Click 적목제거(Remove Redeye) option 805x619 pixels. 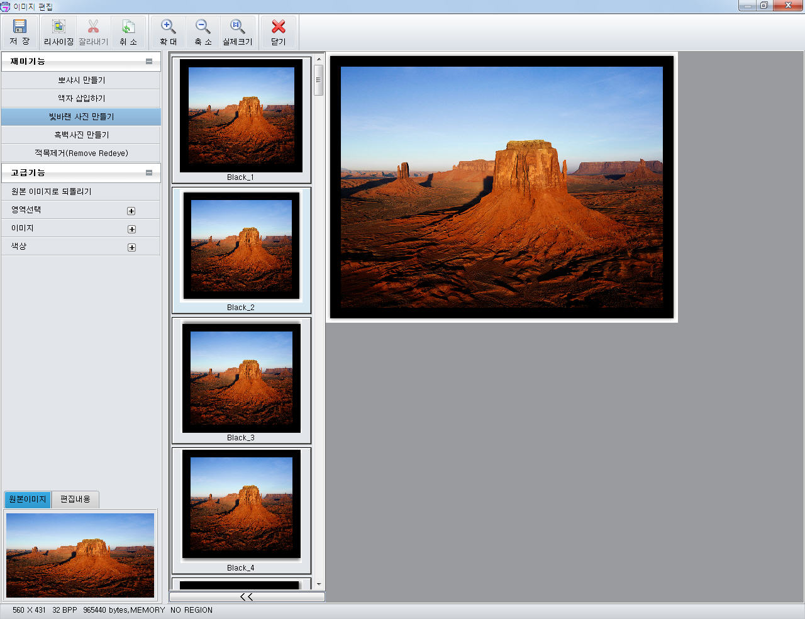click(x=81, y=153)
